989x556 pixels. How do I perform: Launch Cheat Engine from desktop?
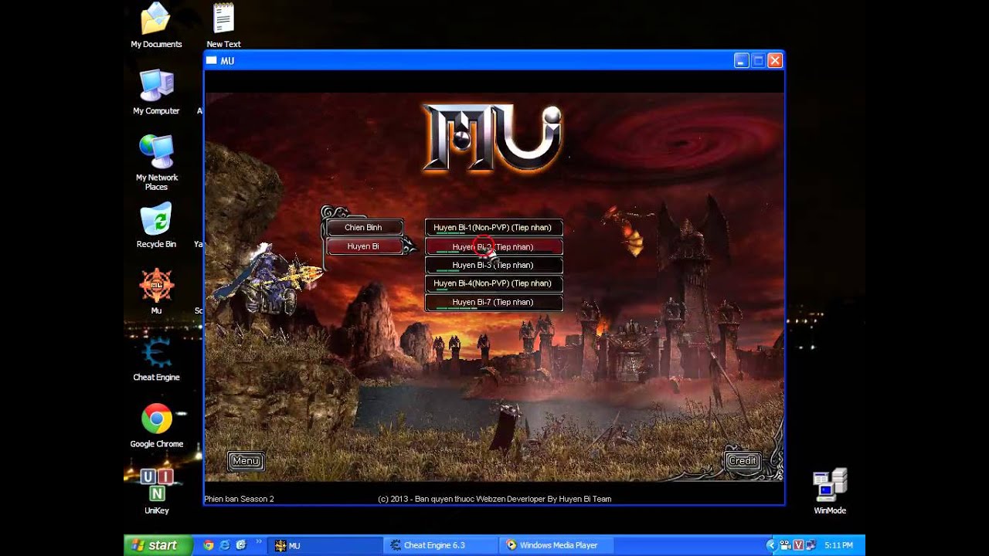click(156, 359)
